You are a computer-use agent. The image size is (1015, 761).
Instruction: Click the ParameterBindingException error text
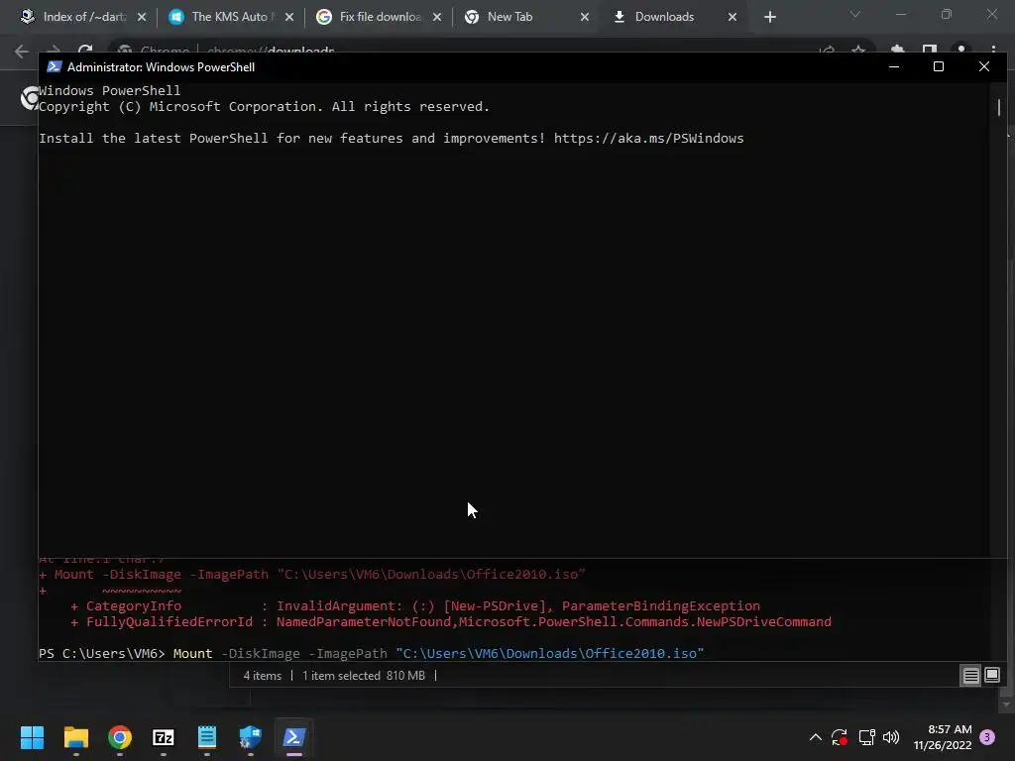click(x=661, y=606)
